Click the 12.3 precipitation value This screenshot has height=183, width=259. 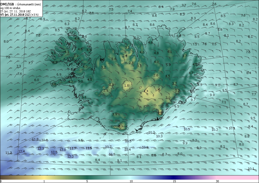coord(41,149)
